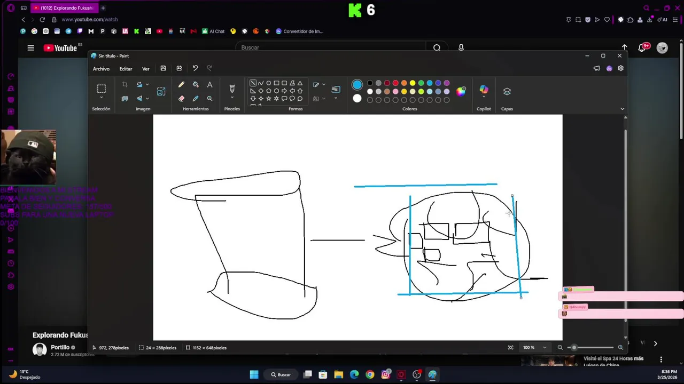The height and width of the screenshot is (384, 684).
Task: Select the Rectangle shape
Action: click(276, 83)
